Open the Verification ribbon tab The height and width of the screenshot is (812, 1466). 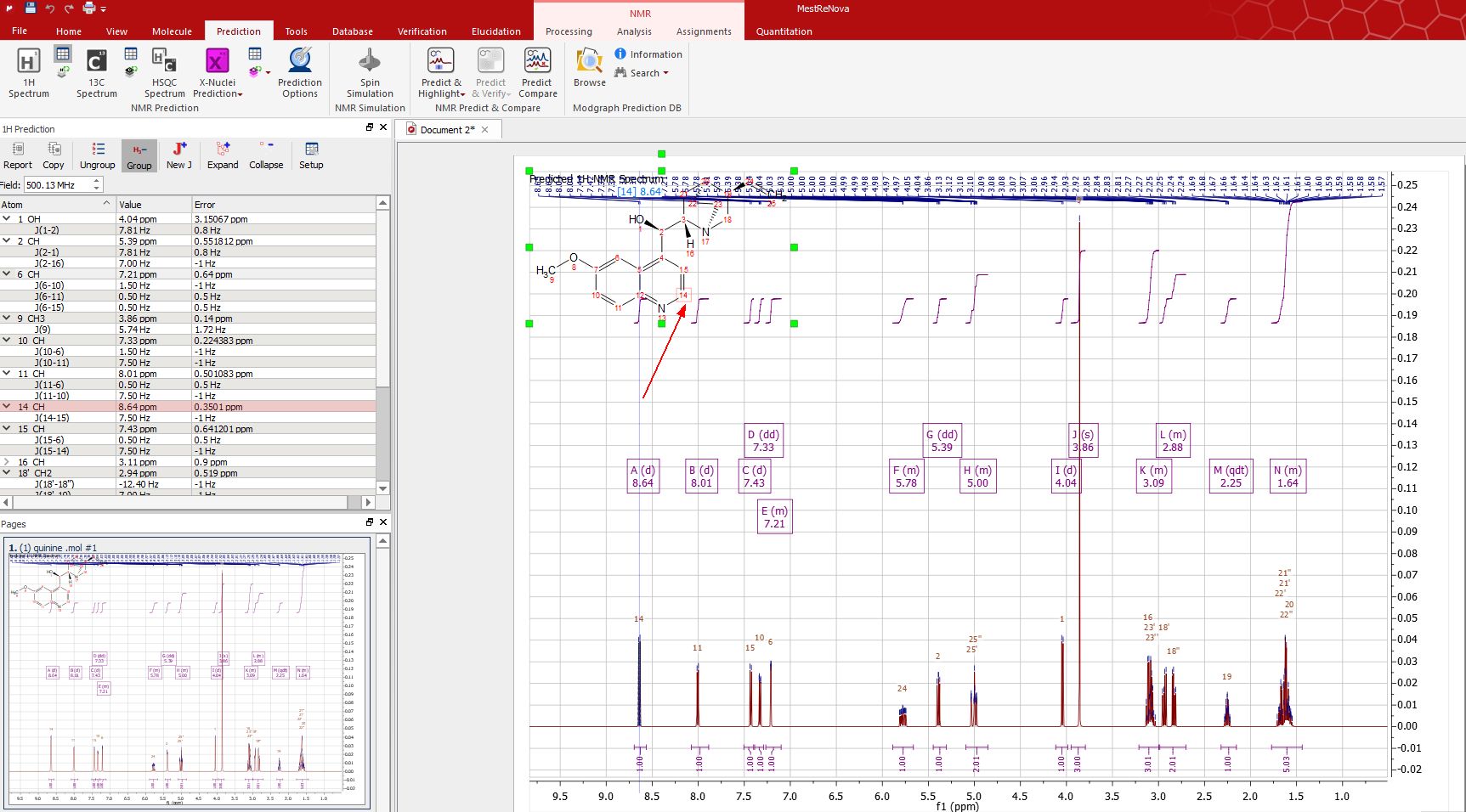(x=422, y=31)
